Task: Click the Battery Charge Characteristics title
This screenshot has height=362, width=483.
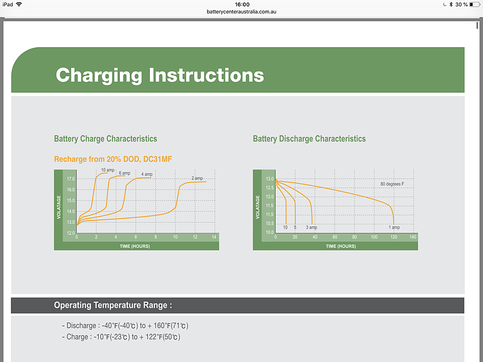Action: [106, 139]
